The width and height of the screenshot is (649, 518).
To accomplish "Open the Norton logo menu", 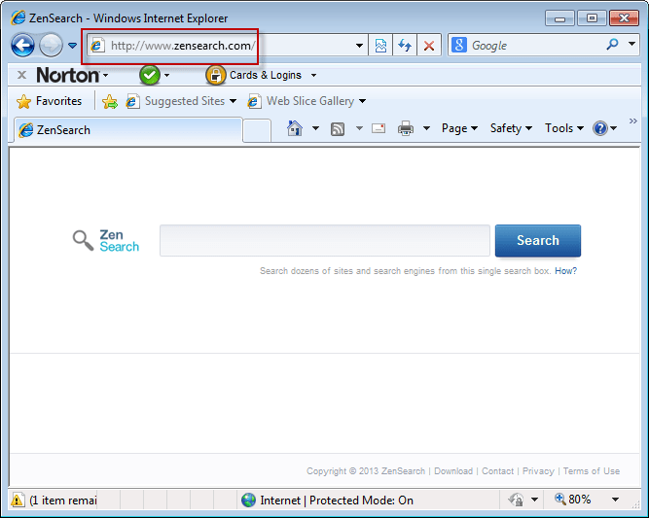I will pyautogui.click(x=72, y=75).
